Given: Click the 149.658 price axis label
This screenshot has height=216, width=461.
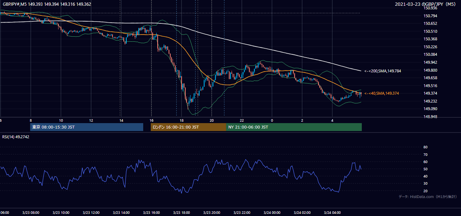Looking at the screenshot, I should tap(431, 78).
